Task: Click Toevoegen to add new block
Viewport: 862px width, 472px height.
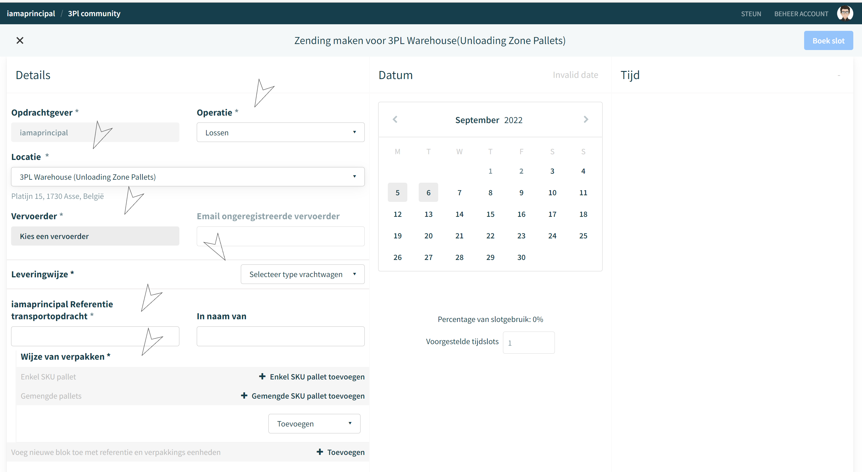Action: [x=346, y=452]
